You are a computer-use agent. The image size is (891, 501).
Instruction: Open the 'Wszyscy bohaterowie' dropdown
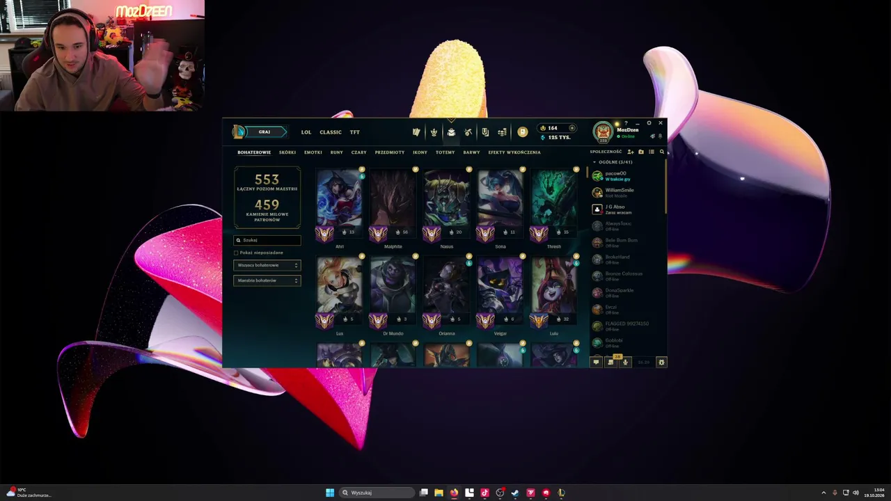267,265
